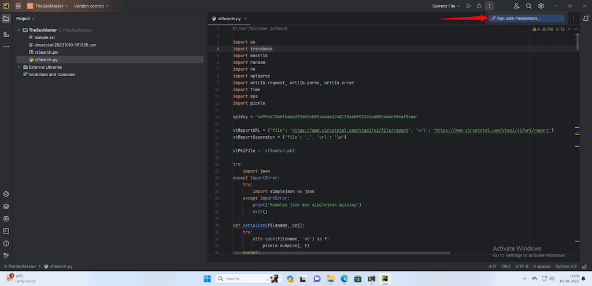Open the Current File run configuration dropdown
The height and width of the screenshot is (286, 592).
446,6
